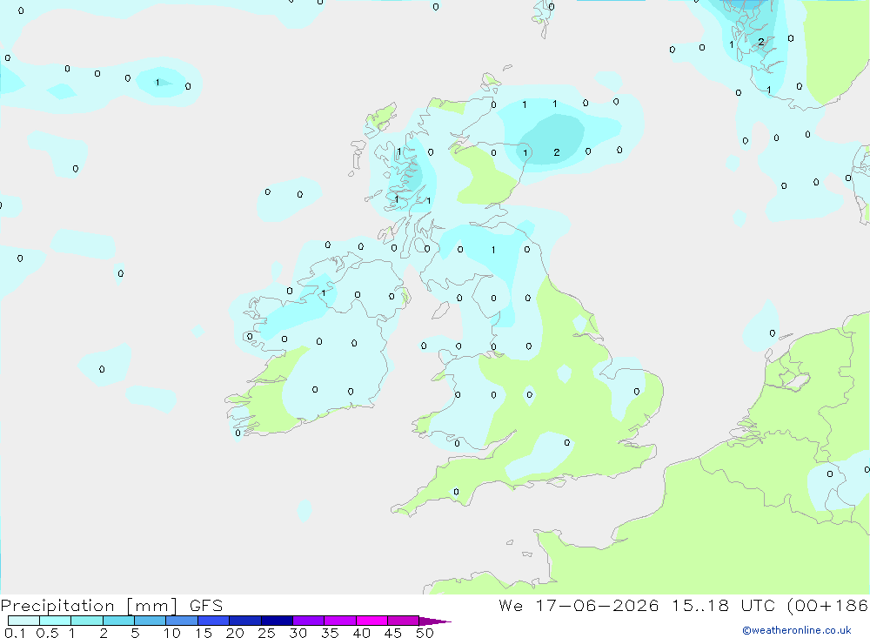Click the '[mm]' unit label
Image resolution: width=870 pixels, height=638 pixels.
click(152, 606)
